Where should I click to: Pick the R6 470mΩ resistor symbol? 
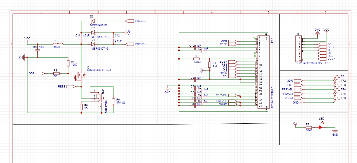tap(113, 101)
